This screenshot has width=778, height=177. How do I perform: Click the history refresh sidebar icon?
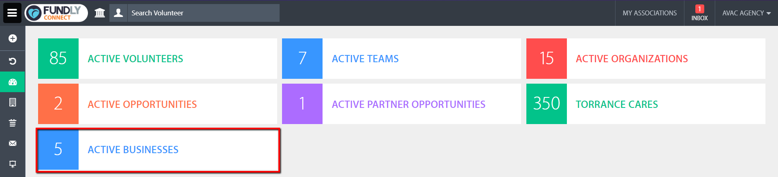pyautogui.click(x=13, y=61)
